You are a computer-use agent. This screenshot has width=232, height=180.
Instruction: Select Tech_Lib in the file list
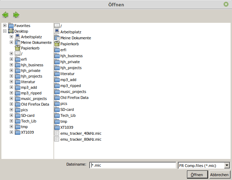coord(68,115)
